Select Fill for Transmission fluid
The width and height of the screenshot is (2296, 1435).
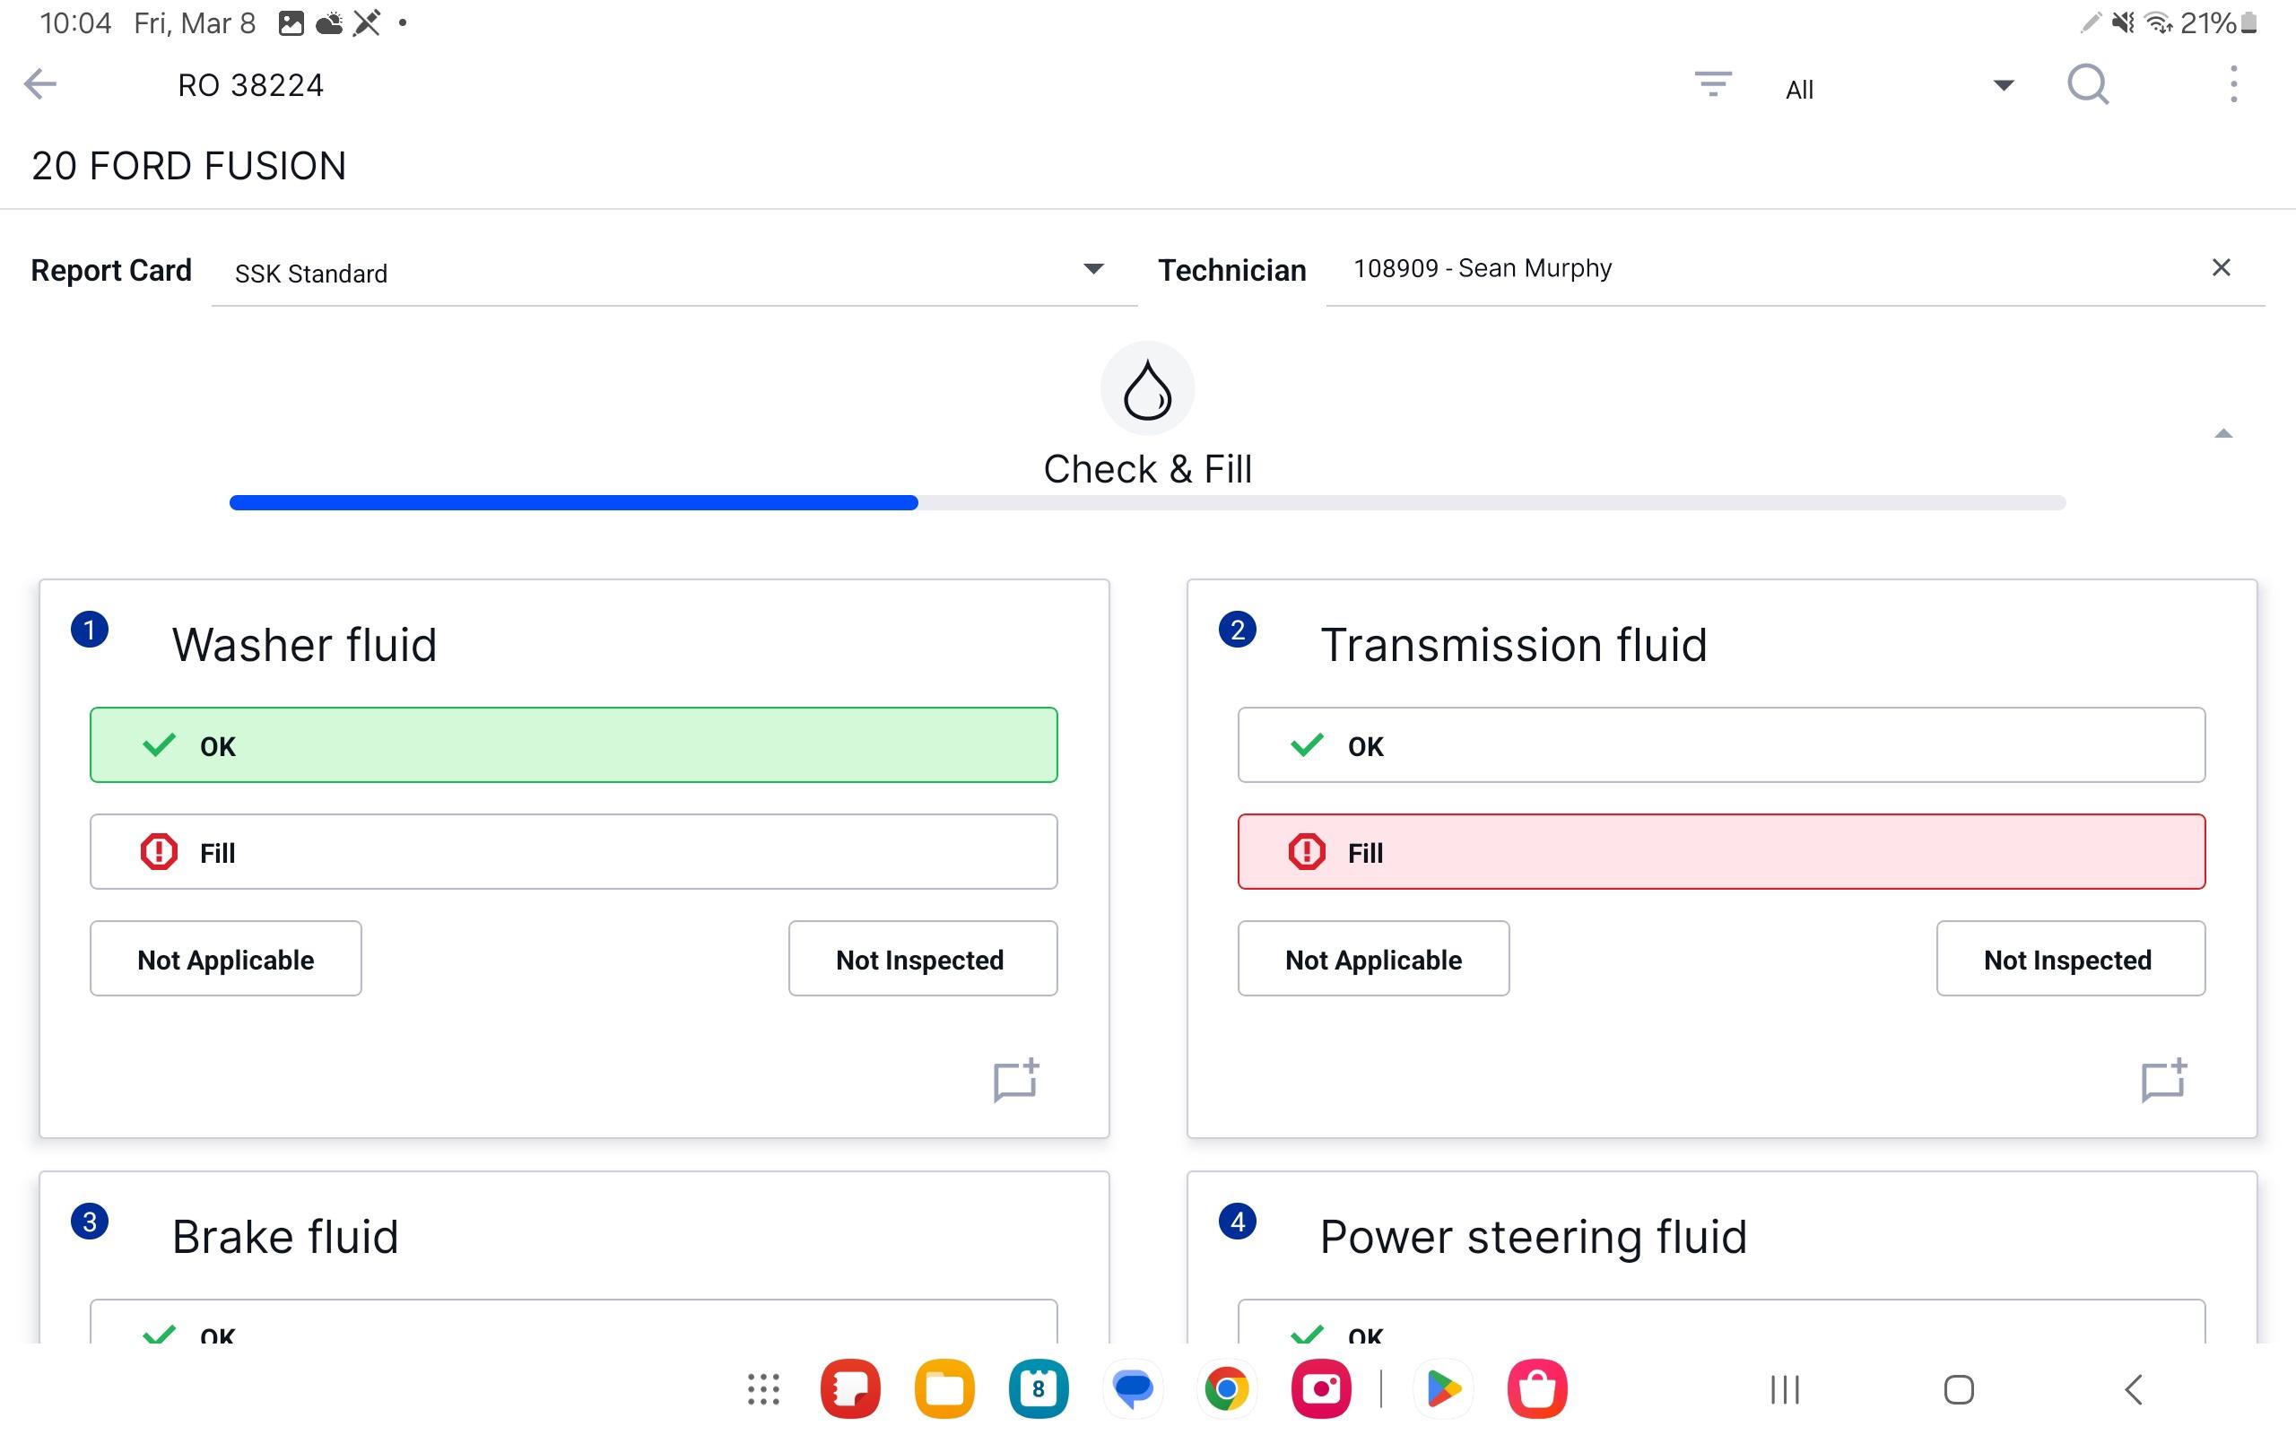pos(1721,851)
